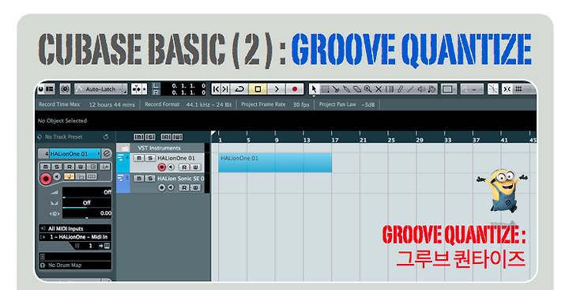Solo the HALionOne 01 track
The height and width of the screenshot is (290, 569).
click(x=150, y=158)
